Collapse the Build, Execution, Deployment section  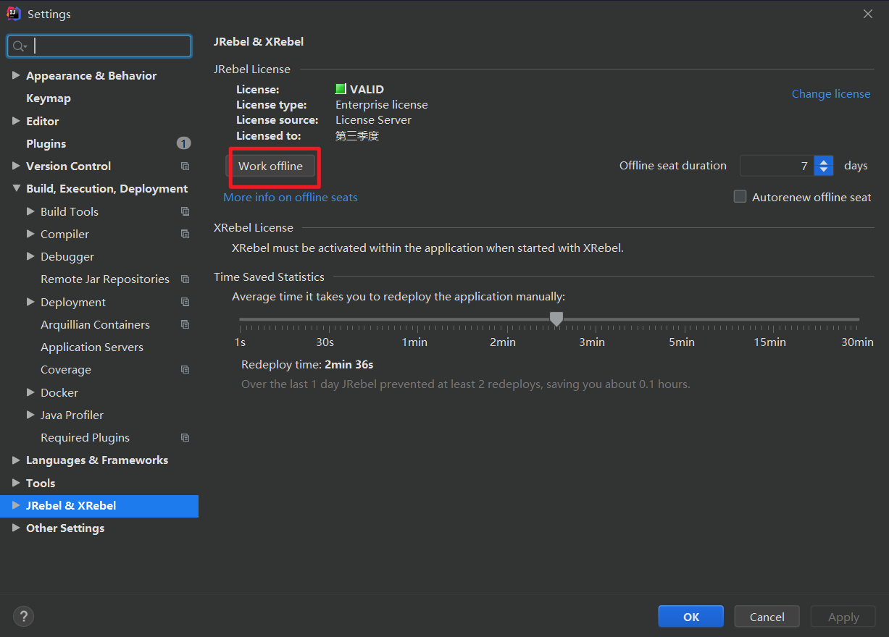(x=16, y=188)
